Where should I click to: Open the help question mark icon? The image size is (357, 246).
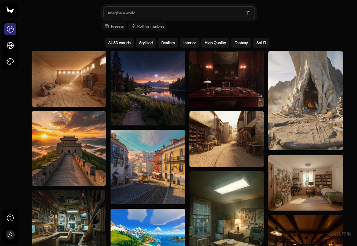(10, 218)
